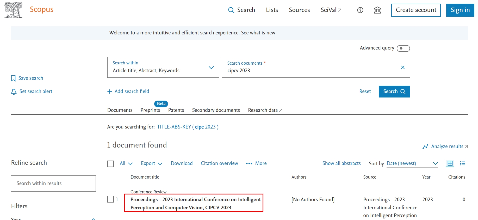Click the institution building icon
This screenshot has width=478, height=220.
click(377, 10)
